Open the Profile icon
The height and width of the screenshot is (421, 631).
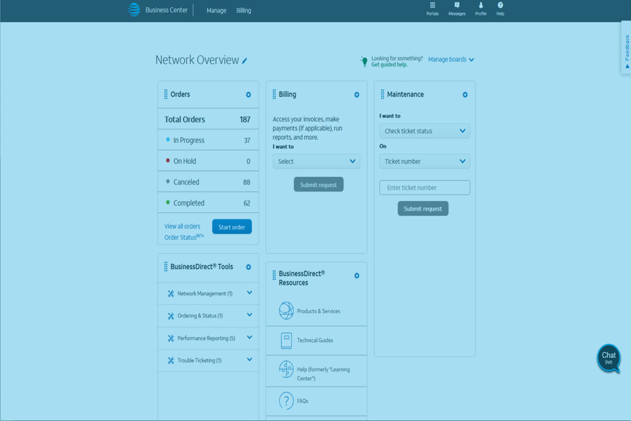coord(481,5)
